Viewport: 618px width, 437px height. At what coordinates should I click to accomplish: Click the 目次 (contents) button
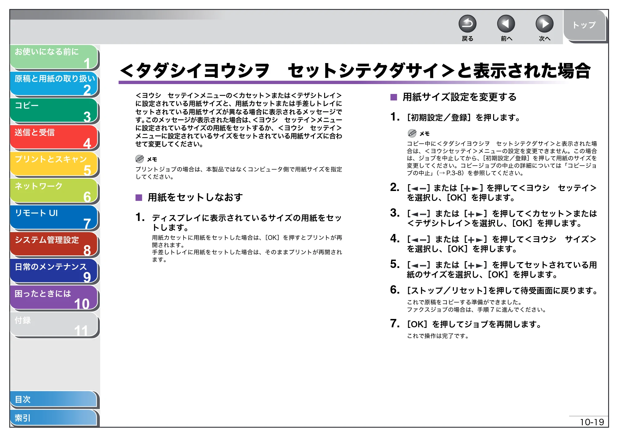(x=54, y=399)
